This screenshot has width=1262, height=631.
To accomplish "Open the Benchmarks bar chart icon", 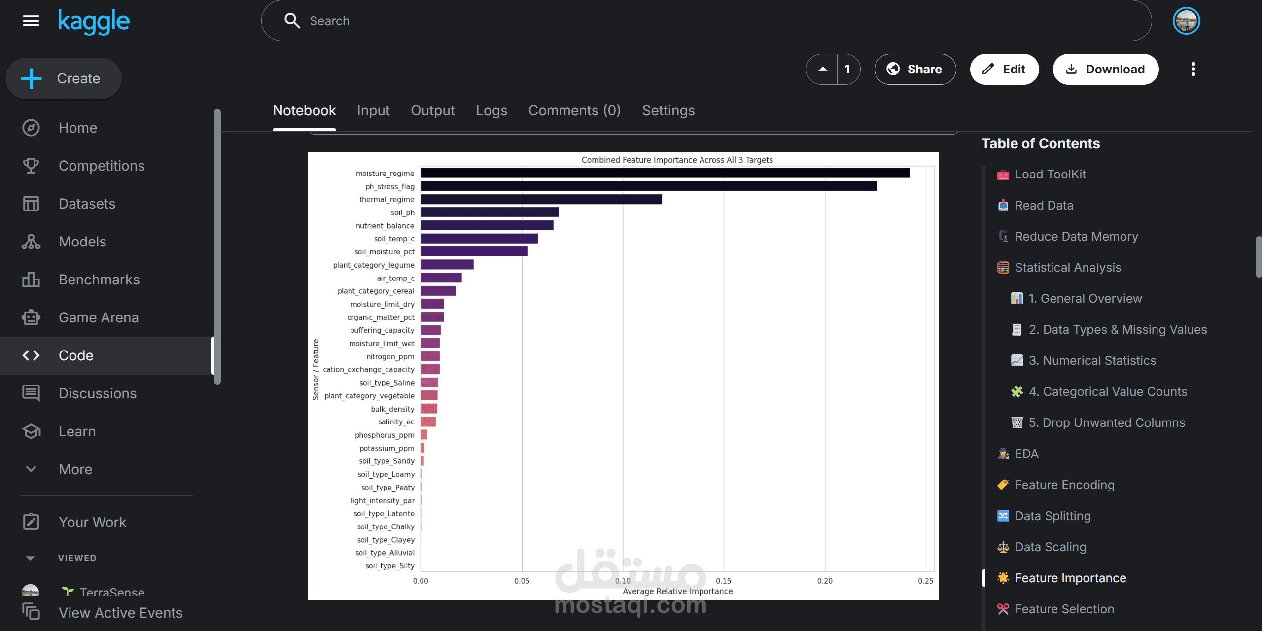I will (31, 280).
